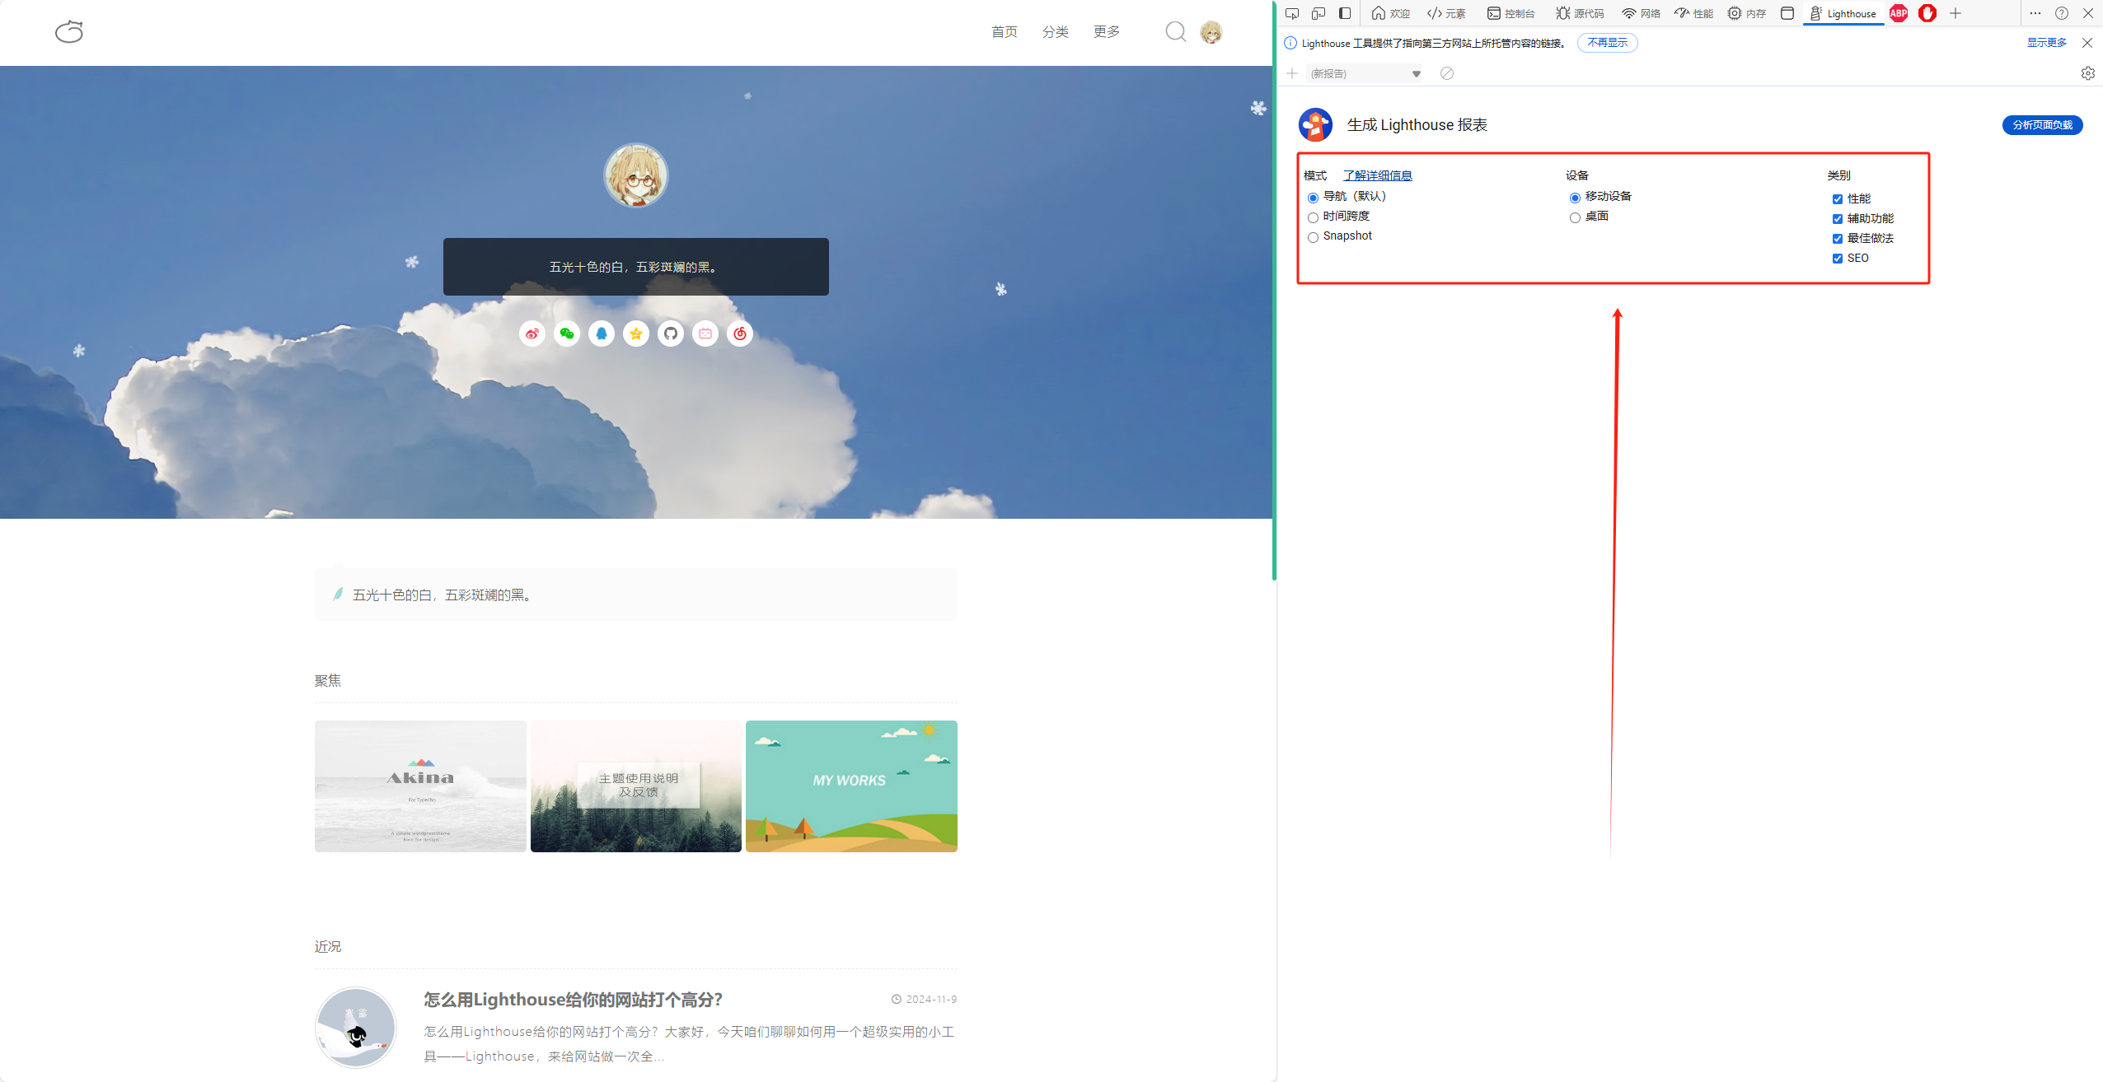Open the GitHub social icon
The image size is (2103, 1082).
(671, 333)
